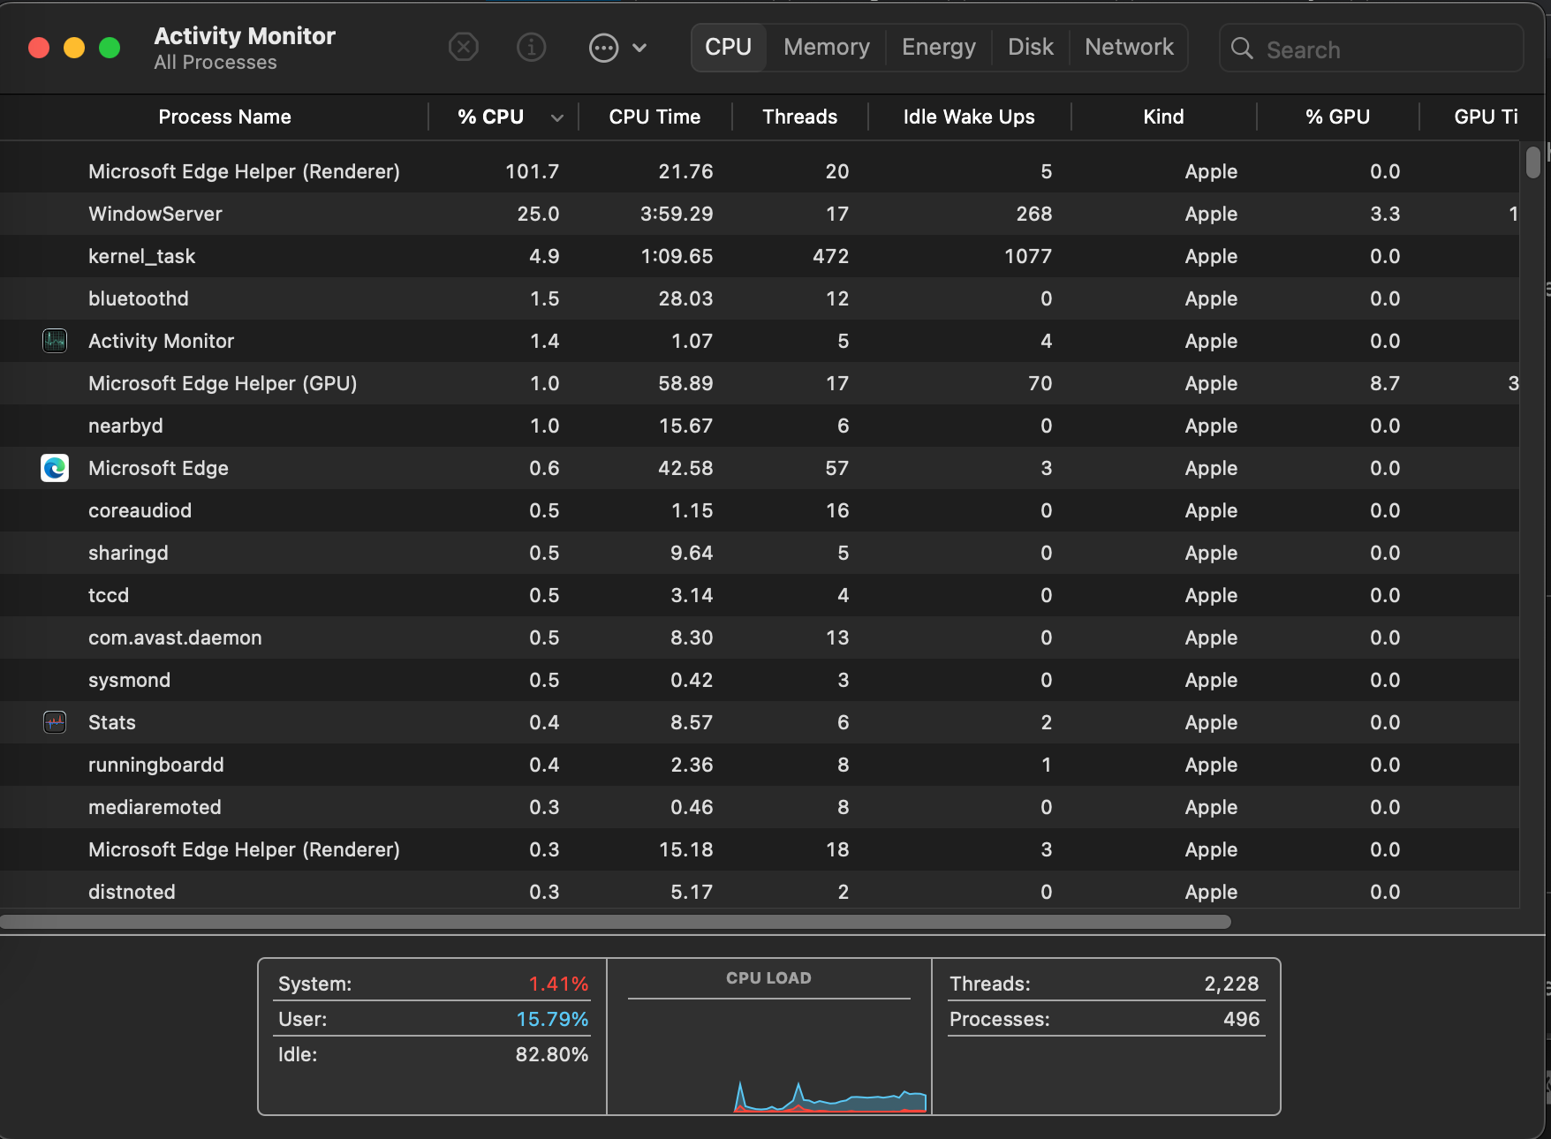Click kernel_task Idle Wake Ups 1077
The image size is (1551, 1139).
pos(1028,256)
